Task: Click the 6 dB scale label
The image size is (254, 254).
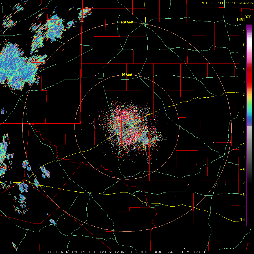Action: [x=244, y=44]
